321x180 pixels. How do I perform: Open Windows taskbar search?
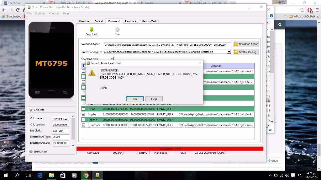coord(17,175)
